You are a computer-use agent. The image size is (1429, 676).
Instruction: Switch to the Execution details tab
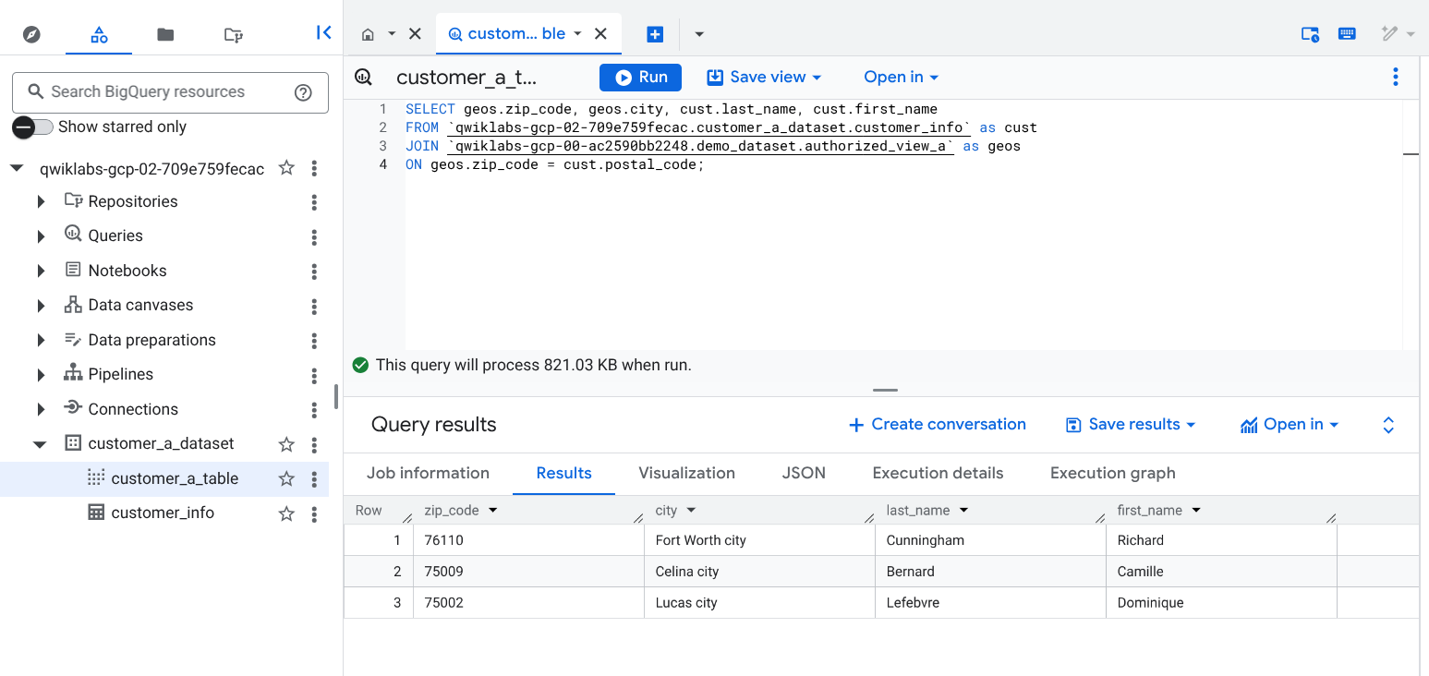pos(938,473)
